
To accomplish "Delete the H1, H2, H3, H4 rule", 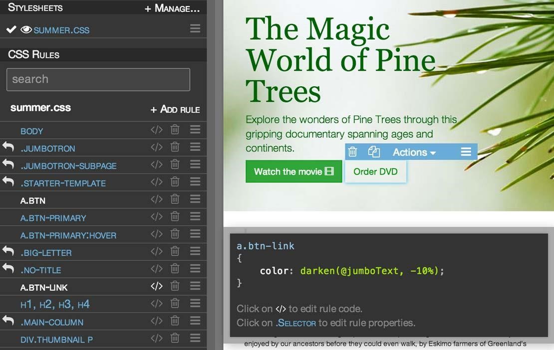I will coord(175,304).
